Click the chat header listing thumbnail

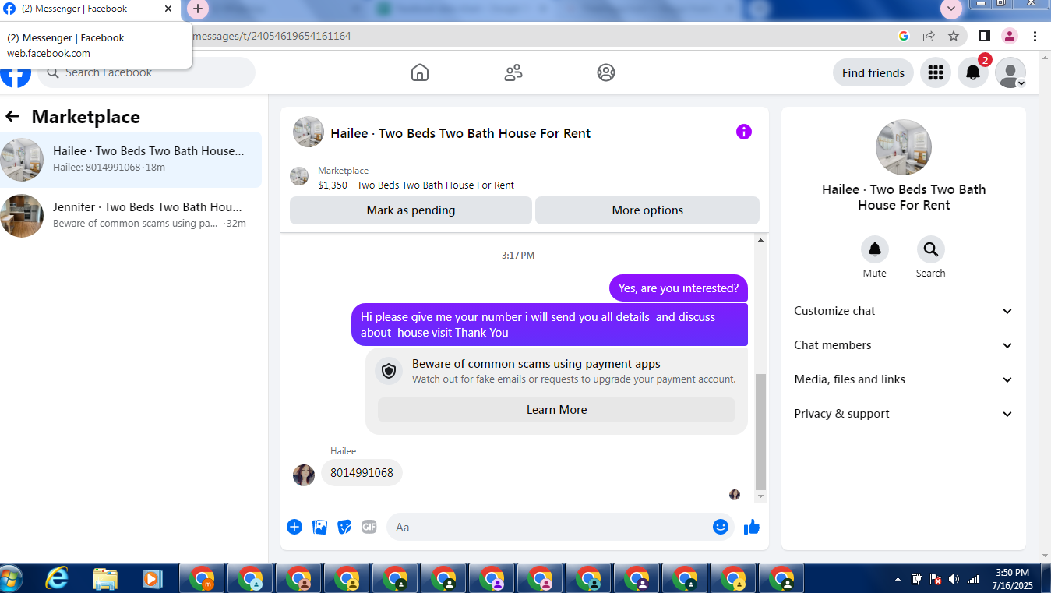(309, 132)
